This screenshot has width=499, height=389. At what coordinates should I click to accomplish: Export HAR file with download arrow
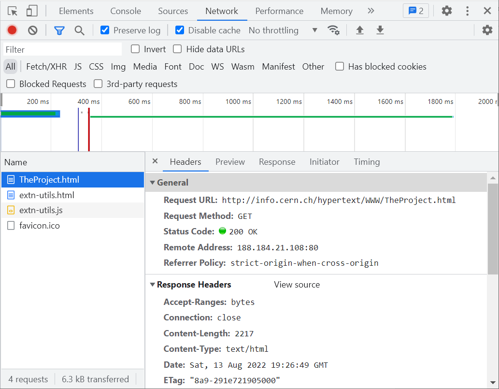(380, 30)
